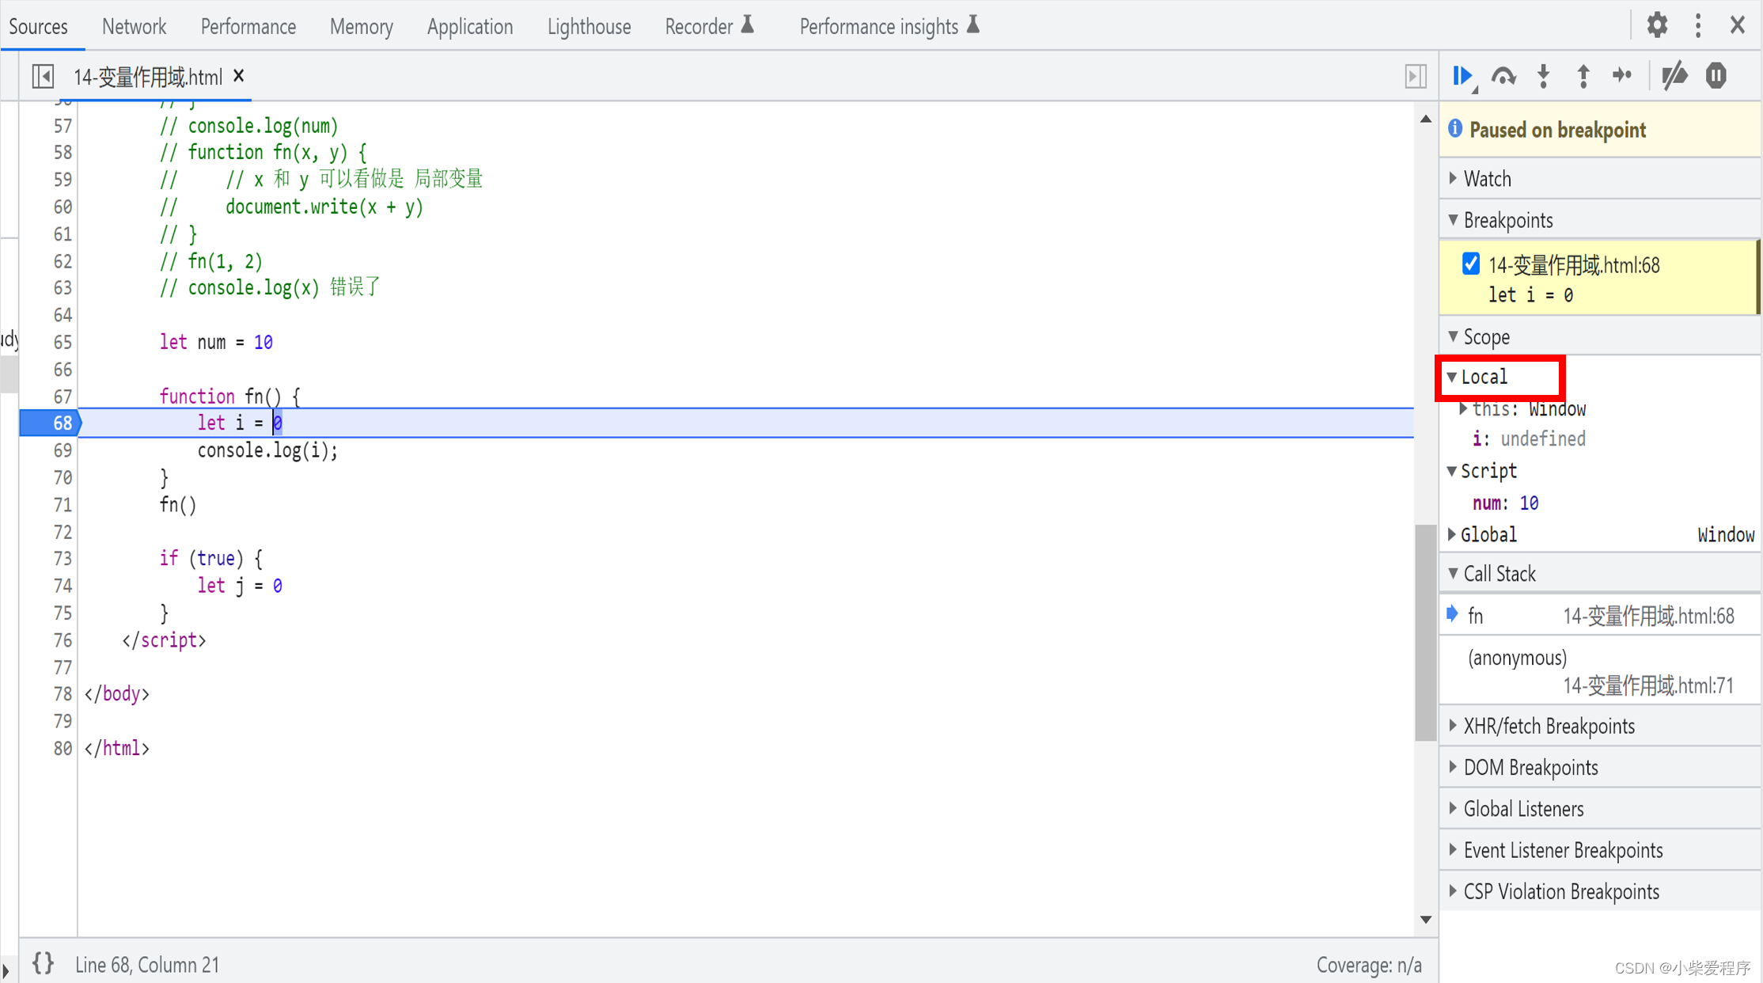The height and width of the screenshot is (983, 1763).
Task: Click the Step button in debugger toolbar
Action: [1622, 76]
